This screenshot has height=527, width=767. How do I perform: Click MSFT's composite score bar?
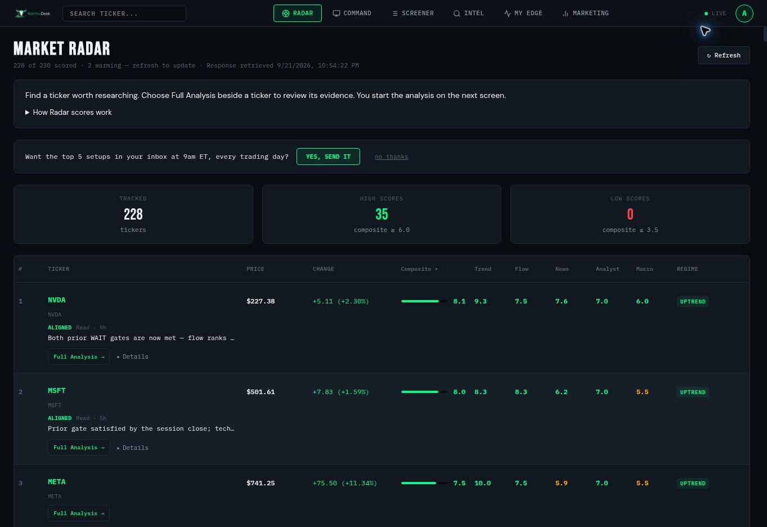[424, 392]
